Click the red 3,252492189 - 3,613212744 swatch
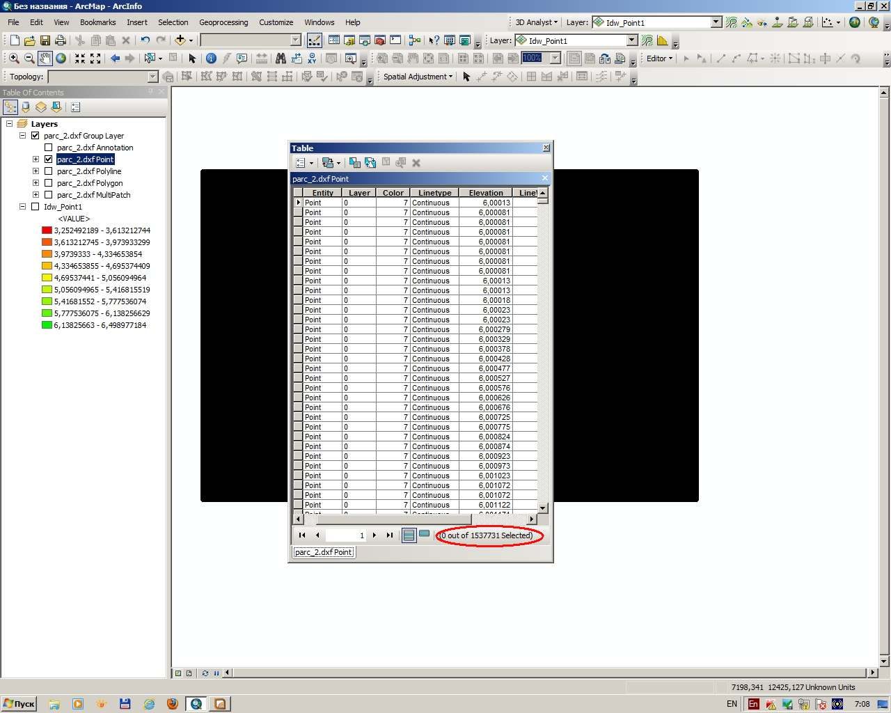This screenshot has height=713, width=891. pos(47,230)
